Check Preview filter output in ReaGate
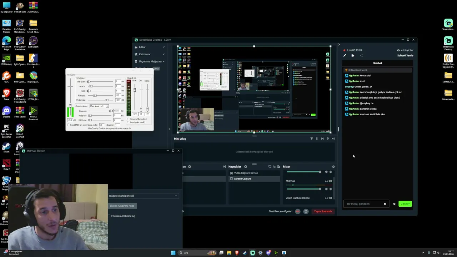Image resolution: width=457 pixels, height=257 pixels. click(x=129, y=119)
